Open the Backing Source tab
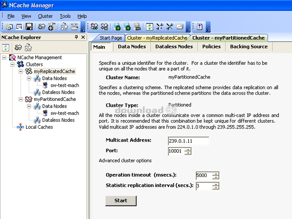 [249, 47]
